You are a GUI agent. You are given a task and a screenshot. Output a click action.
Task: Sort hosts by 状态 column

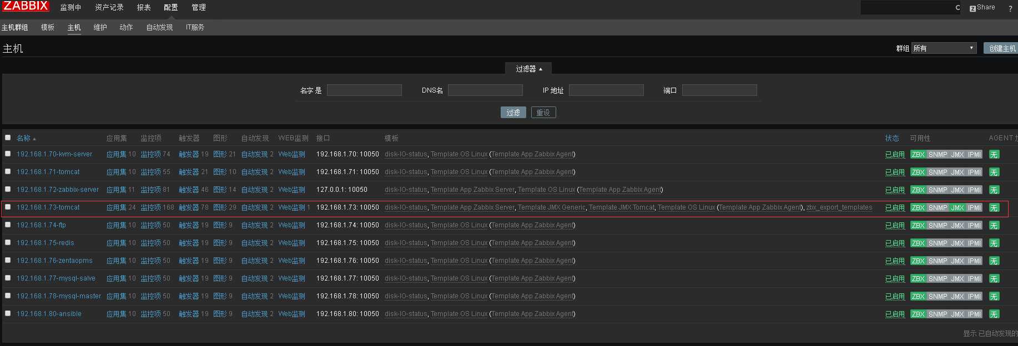pyautogui.click(x=892, y=138)
